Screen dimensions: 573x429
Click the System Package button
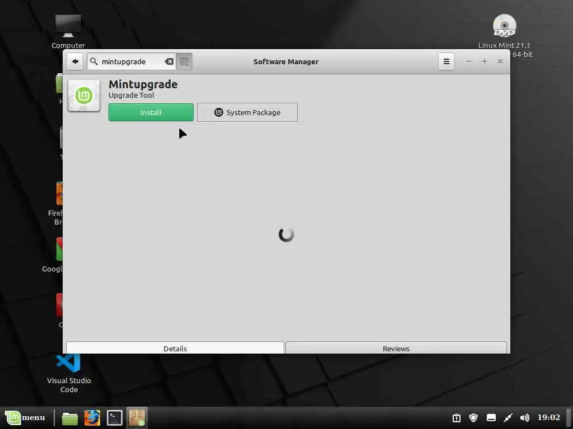coord(247,112)
